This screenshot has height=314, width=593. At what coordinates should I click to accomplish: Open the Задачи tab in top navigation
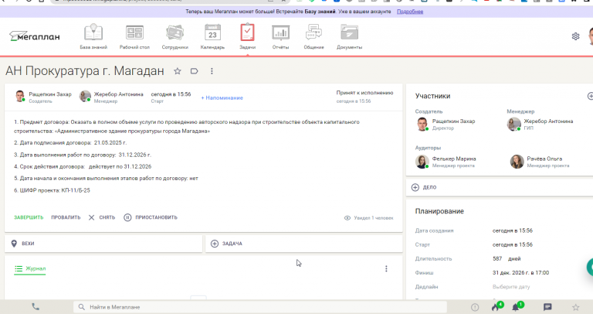(x=247, y=36)
